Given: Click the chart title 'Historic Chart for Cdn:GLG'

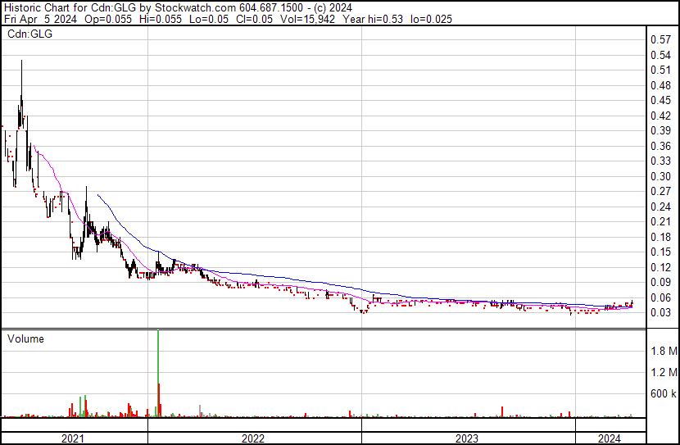Looking at the screenshot, I should (x=70, y=8).
